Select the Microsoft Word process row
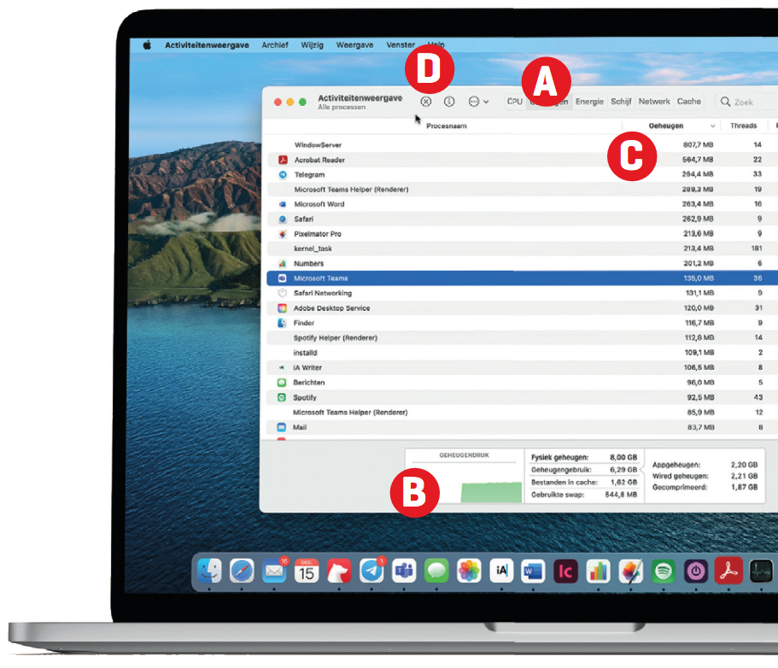Viewport: 778px width, 668px height. pyautogui.click(x=522, y=204)
